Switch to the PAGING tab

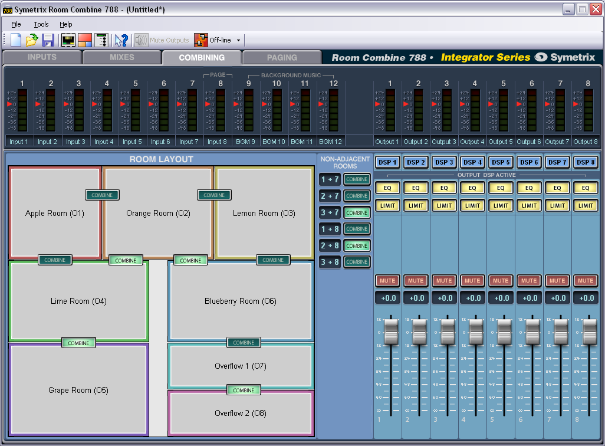[282, 58]
